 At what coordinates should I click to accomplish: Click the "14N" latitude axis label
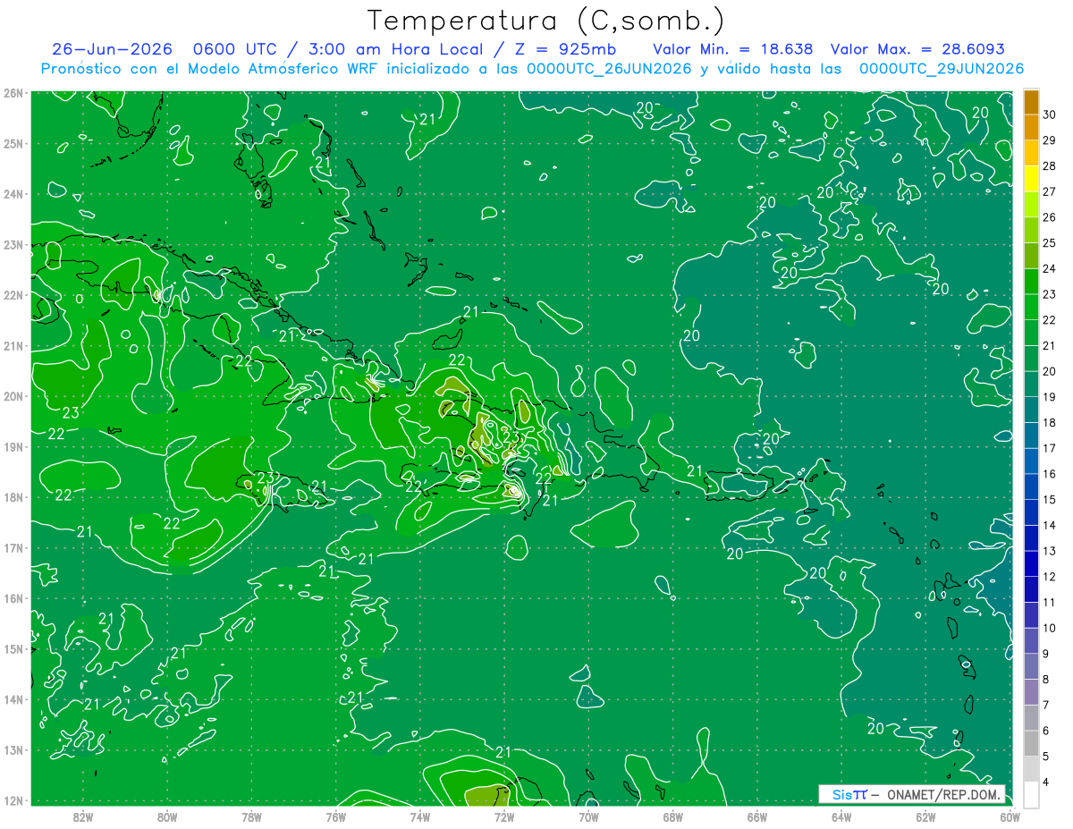pos(13,699)
